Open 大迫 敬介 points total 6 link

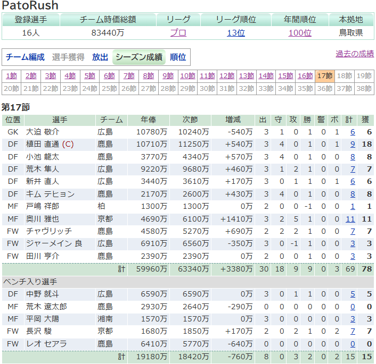click(353, 132)
